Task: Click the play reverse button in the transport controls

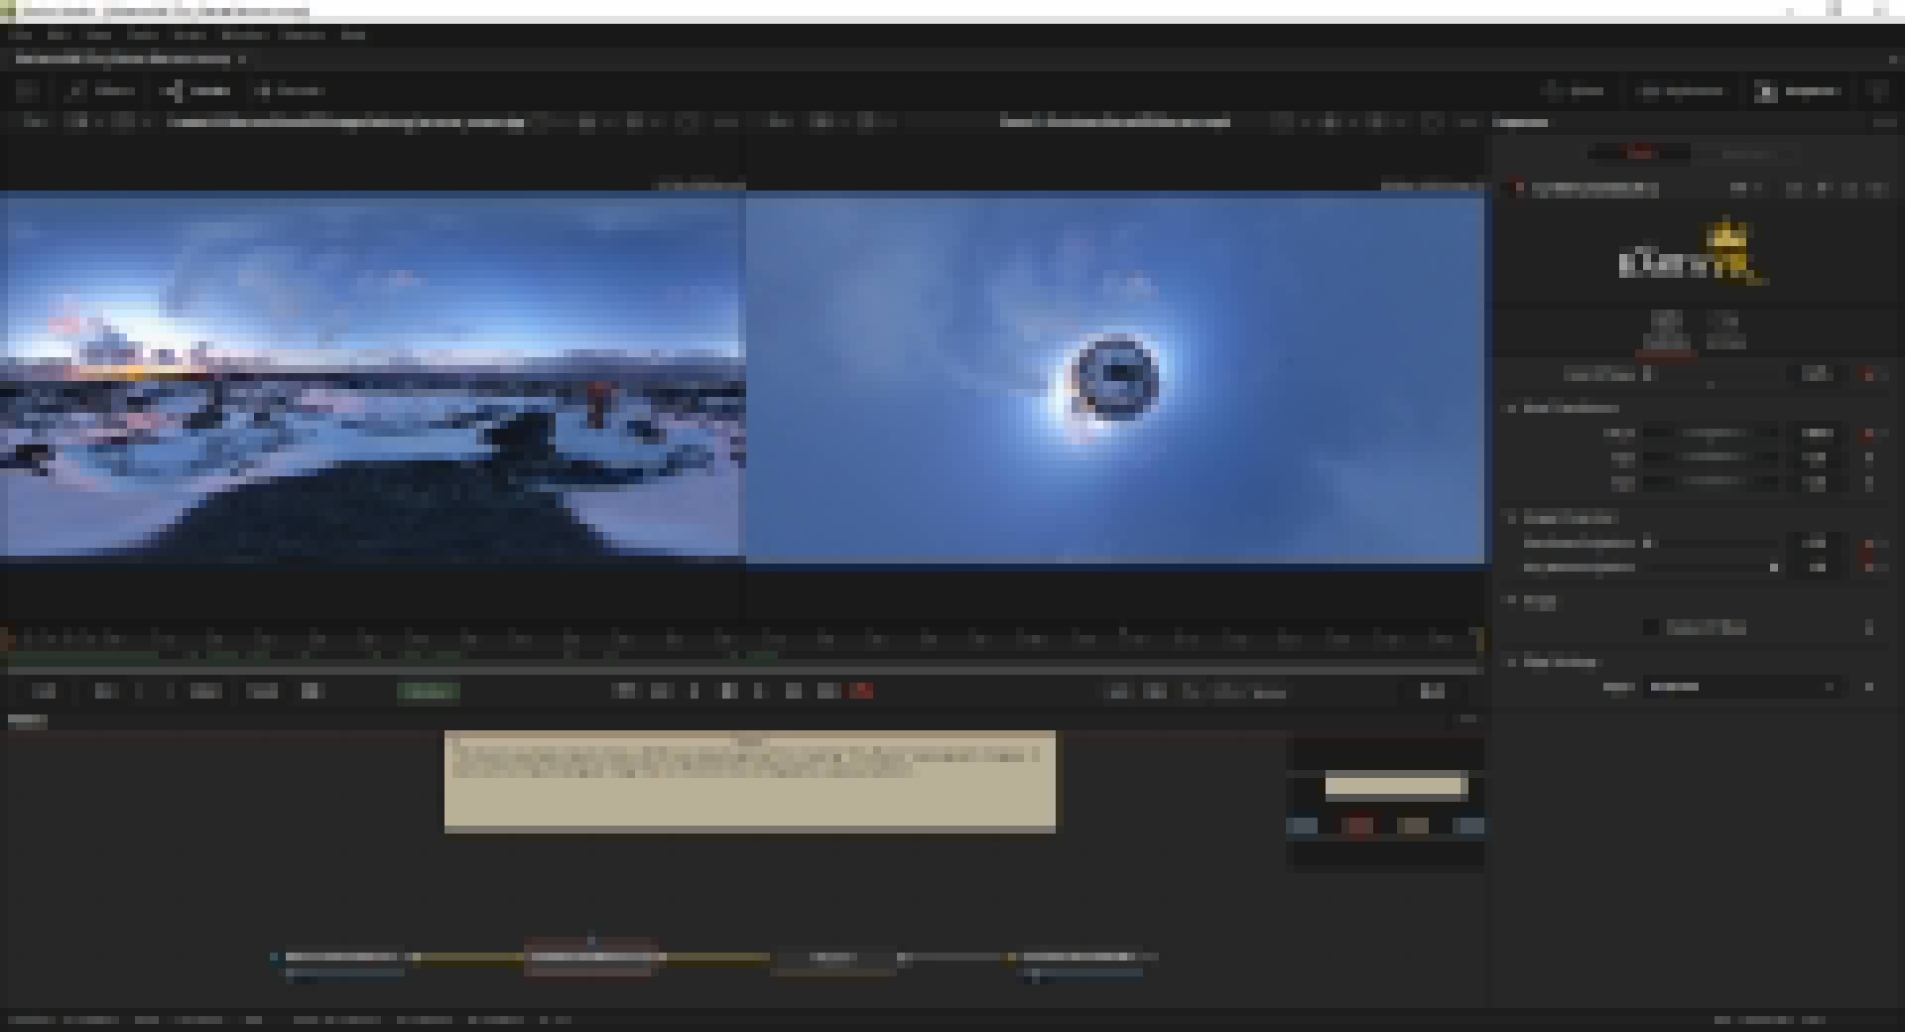Action: 695,691
